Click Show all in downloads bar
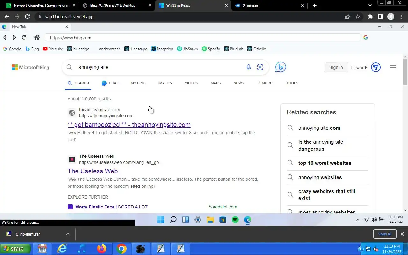This screenshot has height=255, width=408. pos(385,234)
